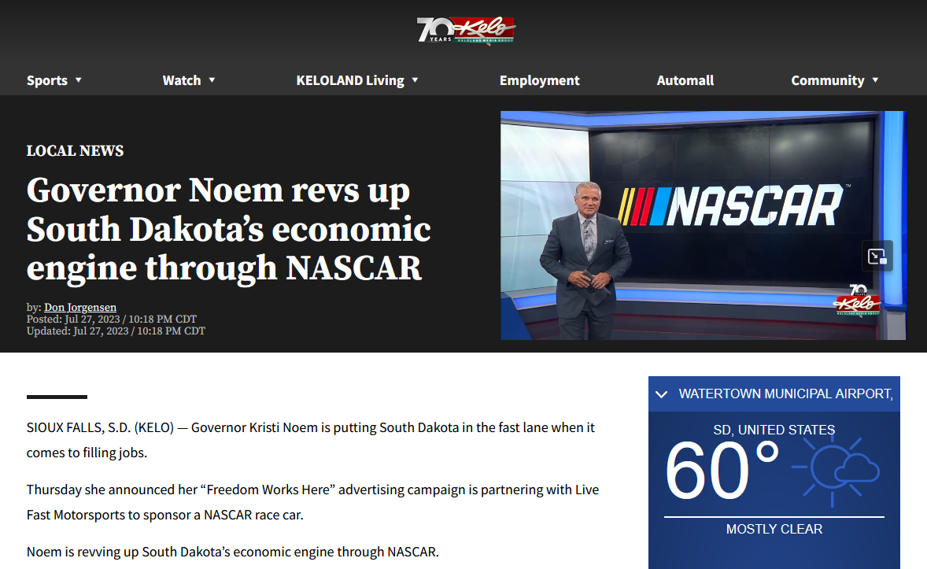Click the article headline about Governor Noem
This screenshot has width=927, height=569.
229,229
